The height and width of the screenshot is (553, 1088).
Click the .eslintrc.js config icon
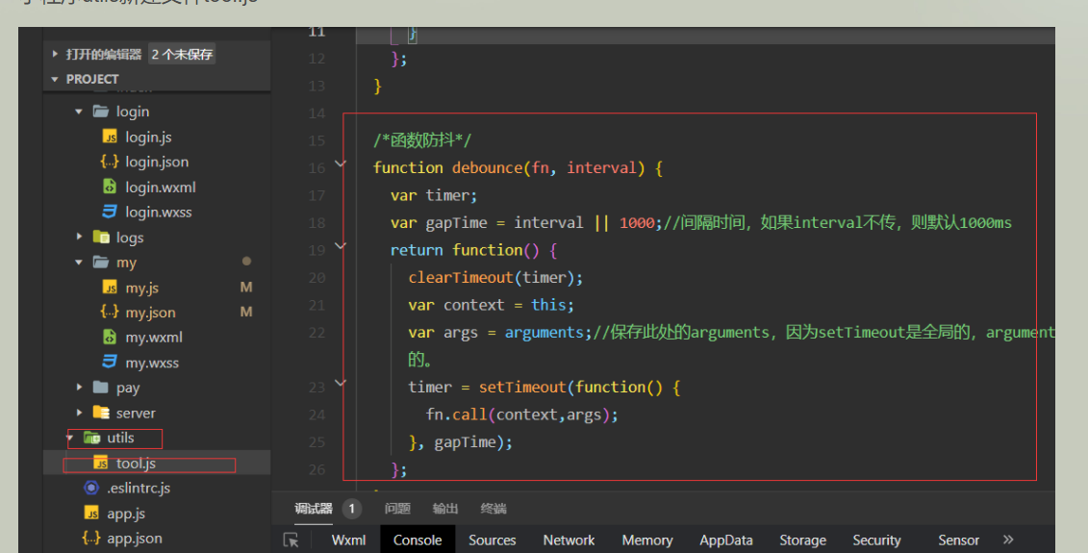(x=90, y=488)
